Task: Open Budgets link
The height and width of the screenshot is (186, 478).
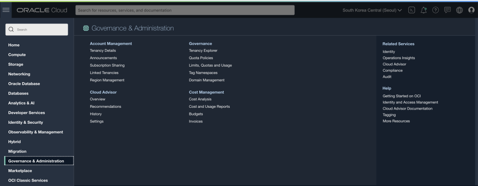Action: (x=196, y=114)
